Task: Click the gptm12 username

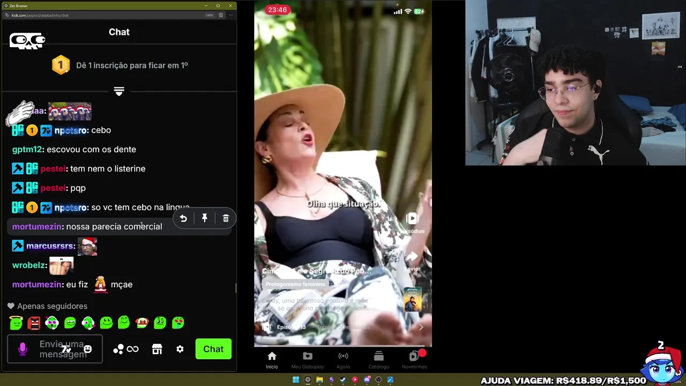Action: (x=27, y=150)
